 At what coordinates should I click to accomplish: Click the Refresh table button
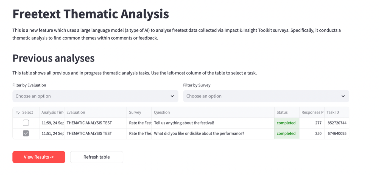point(97,157)
